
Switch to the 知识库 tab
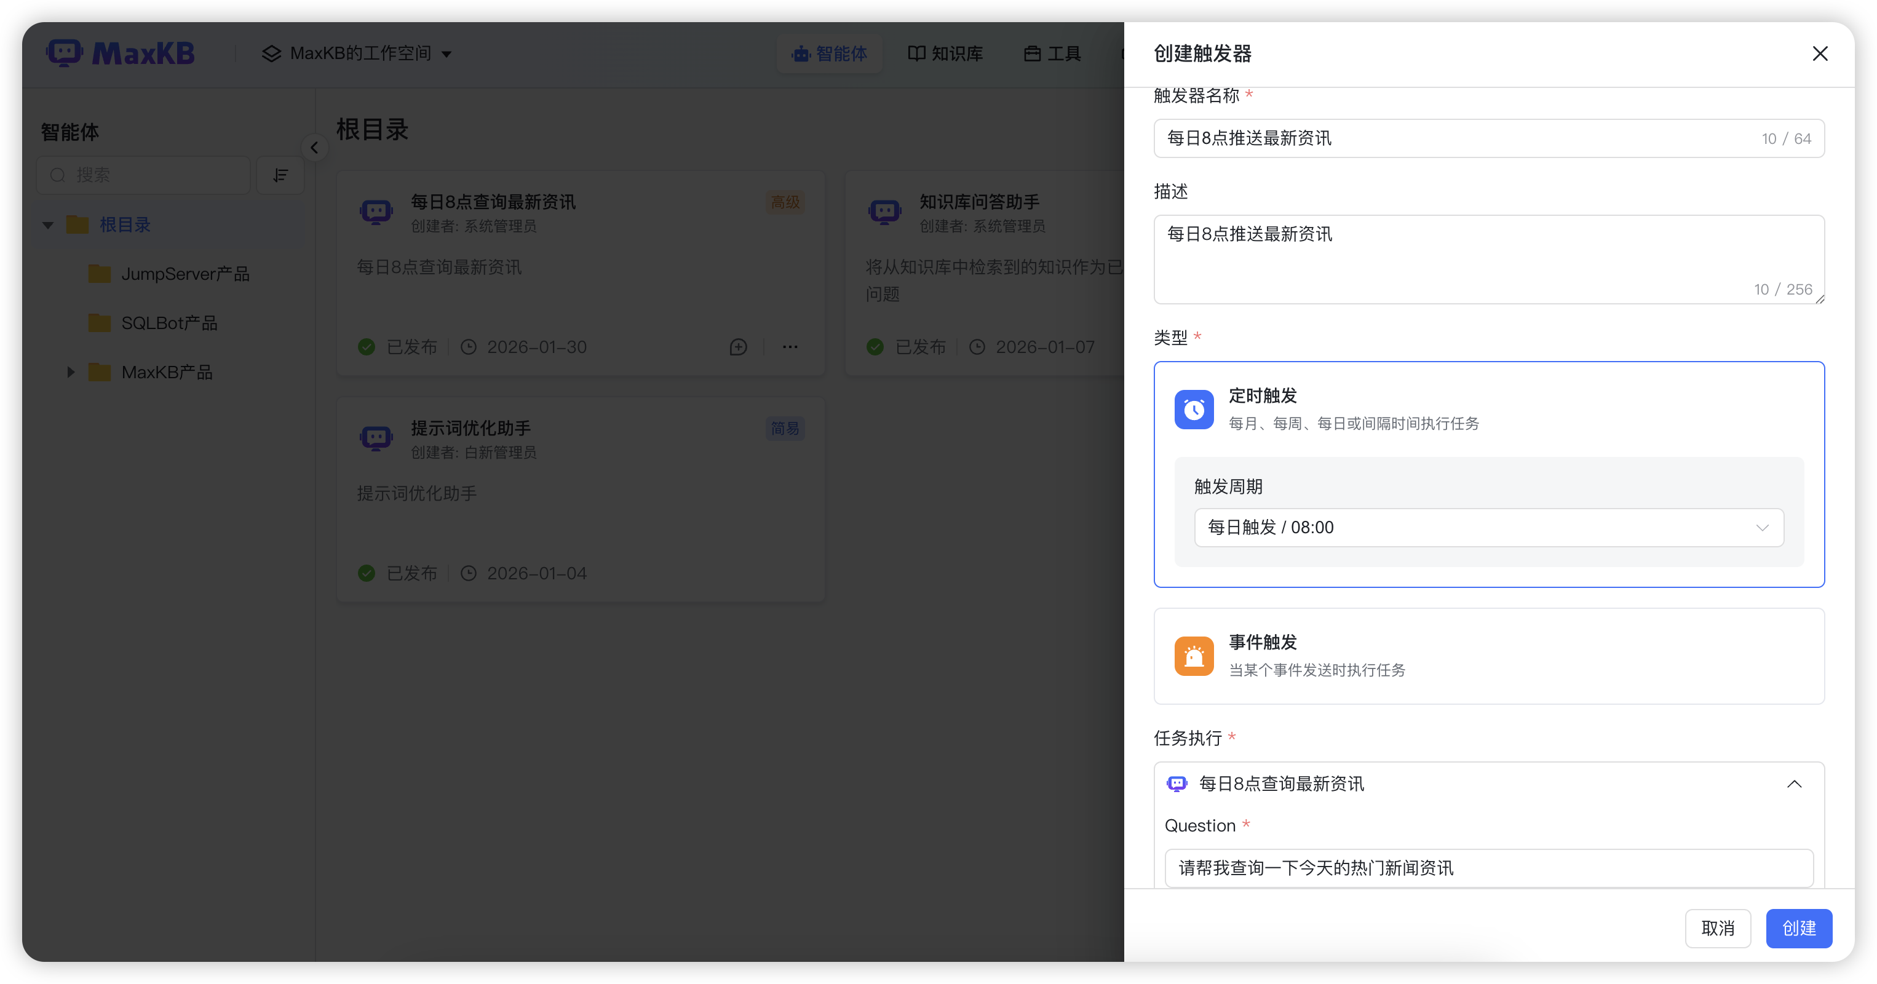click(x=945, y=54)
